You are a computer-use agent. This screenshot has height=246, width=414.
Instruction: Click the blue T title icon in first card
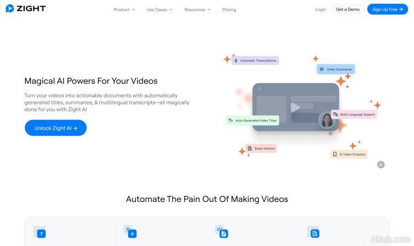40,233
